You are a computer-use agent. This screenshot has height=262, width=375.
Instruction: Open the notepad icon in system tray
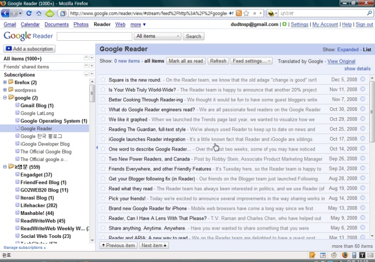pyautogui.click(x=312, y=255)
